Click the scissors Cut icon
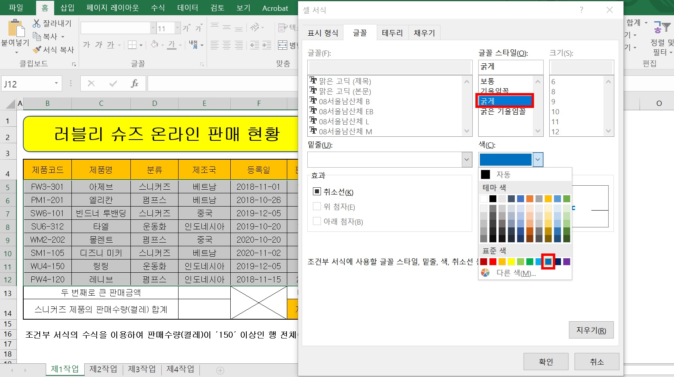This screenshot has width=674, height=377. [37, 23]
